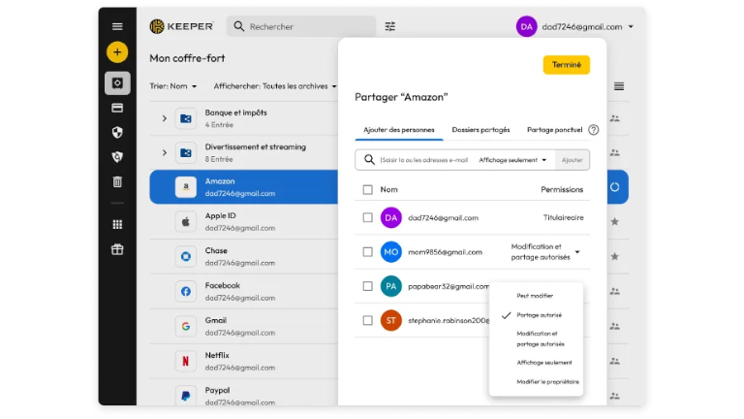Image resolution: width=744 pixels, height=419 pixels.
Task: Toggle the select-all Nom checkbox
Action: [367, 190]
